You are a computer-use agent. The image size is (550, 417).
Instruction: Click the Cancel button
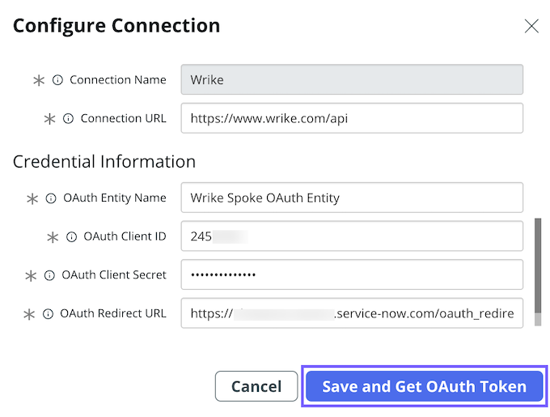256,386
